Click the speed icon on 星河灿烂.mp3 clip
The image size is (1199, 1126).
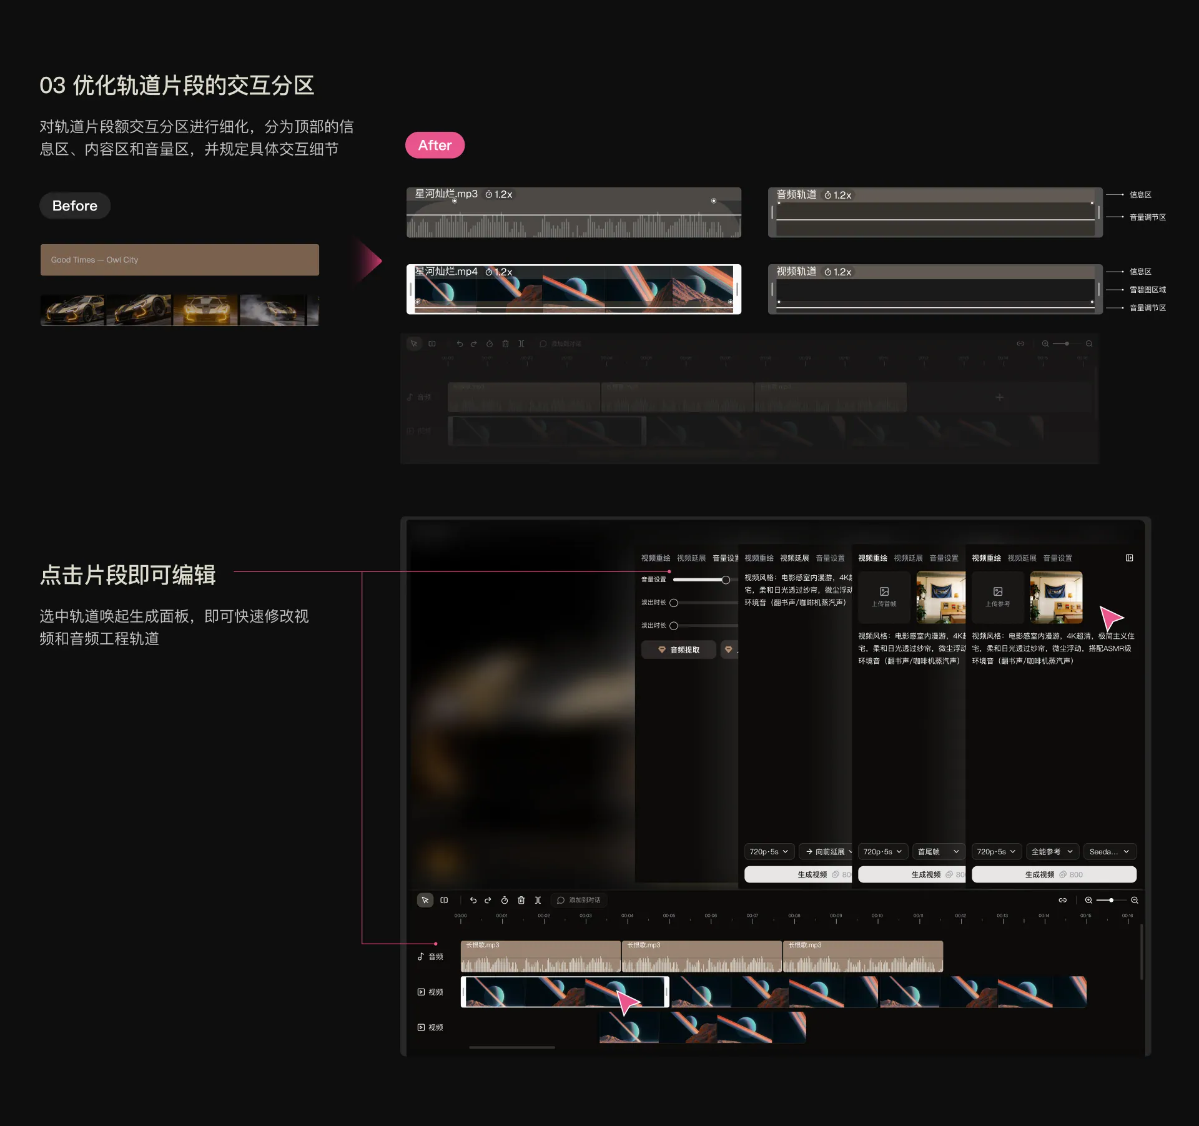[x=489, y=194]
